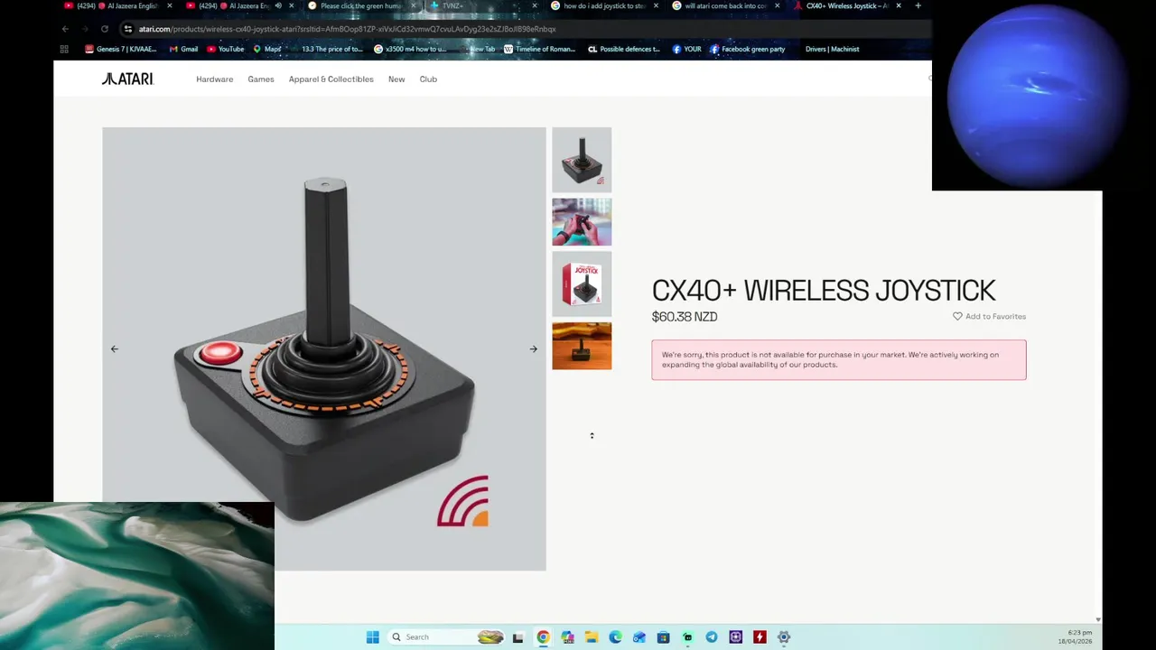Open Facebook green party bookmark
Screen dimensions: 1156x650
[x=748, y=50]
